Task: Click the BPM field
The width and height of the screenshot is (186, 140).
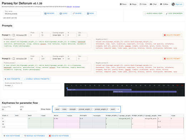Action: 28,109
